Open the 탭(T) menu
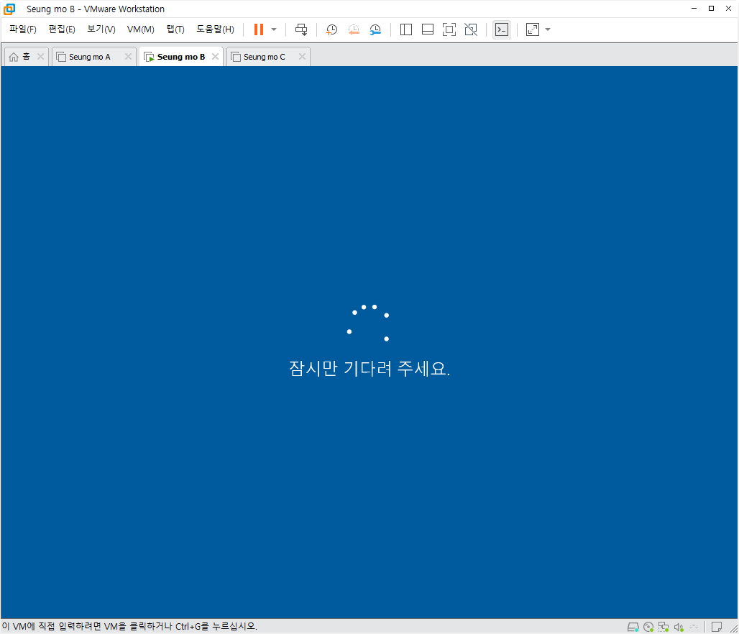This screenshot has height=634, width=739. coord(175,29)
